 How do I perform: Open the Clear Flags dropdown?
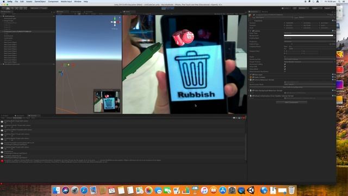point(309,33)
